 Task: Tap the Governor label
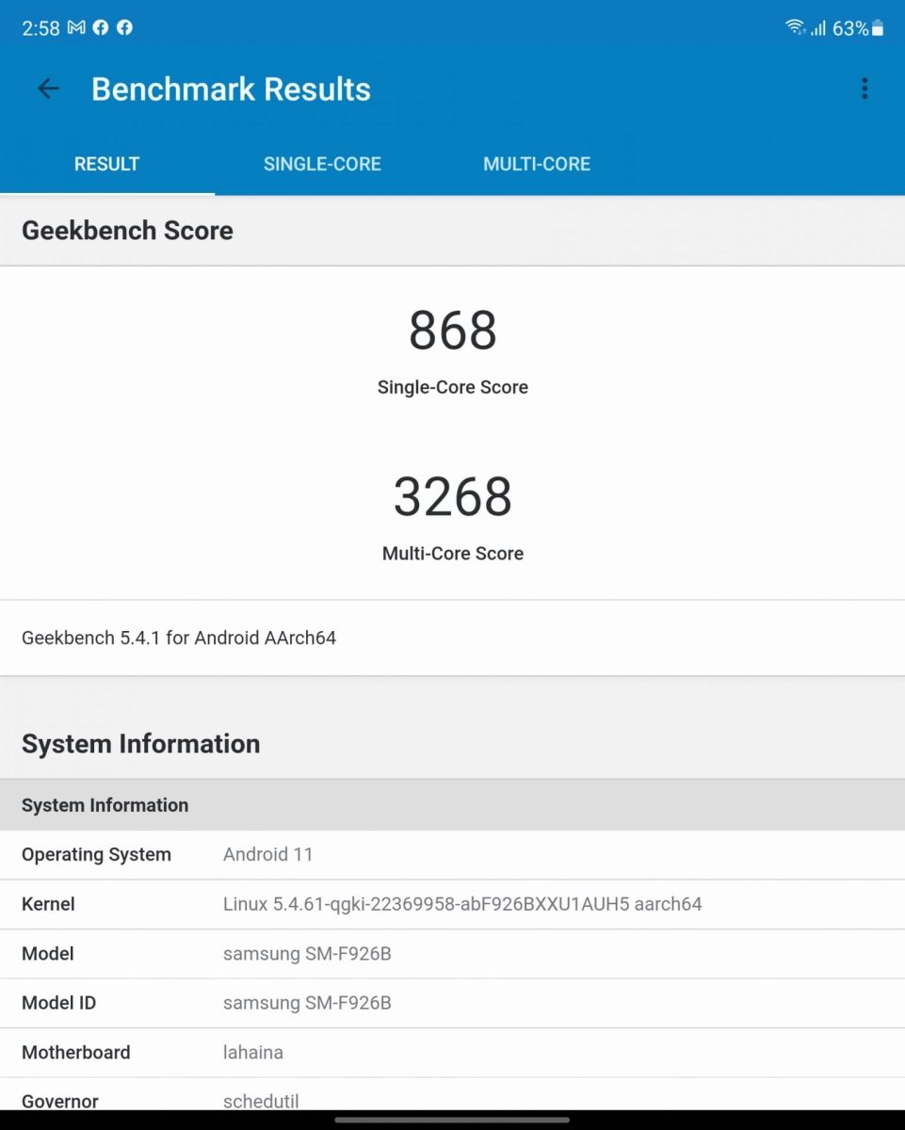[x=60, y=1101]
